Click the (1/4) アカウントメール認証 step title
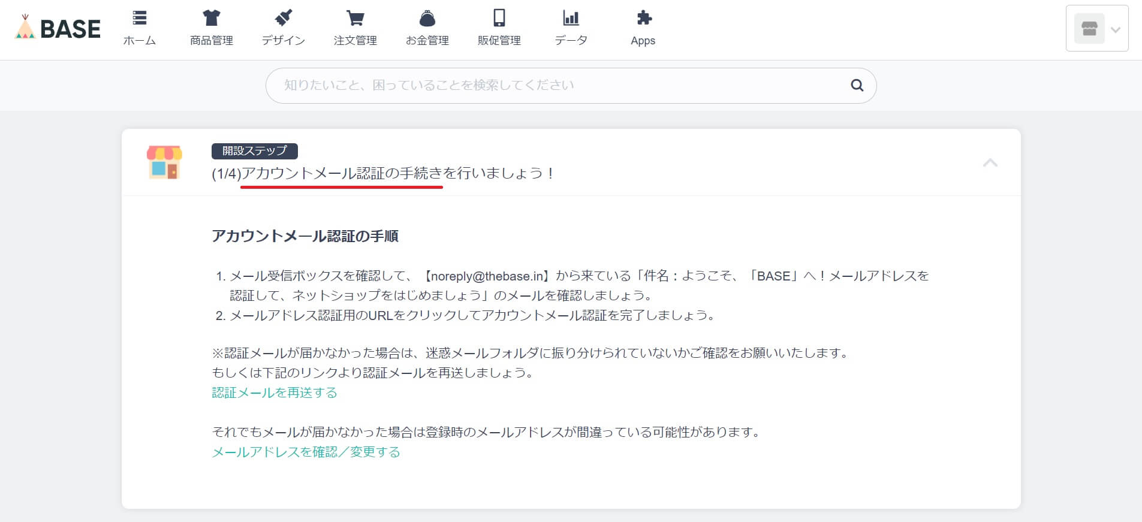1142x522 pixels. 382,174
